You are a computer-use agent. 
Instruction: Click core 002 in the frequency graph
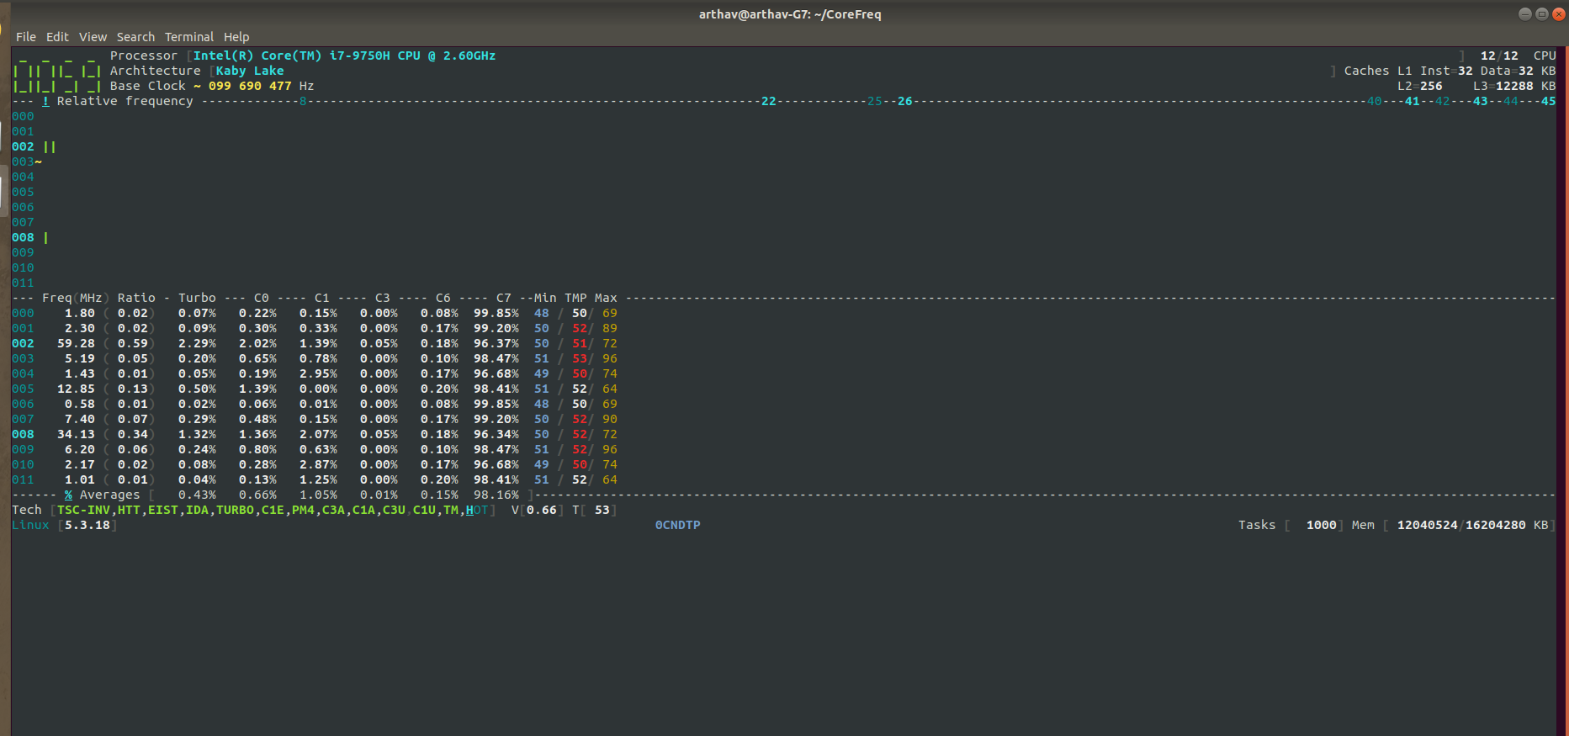23,146
